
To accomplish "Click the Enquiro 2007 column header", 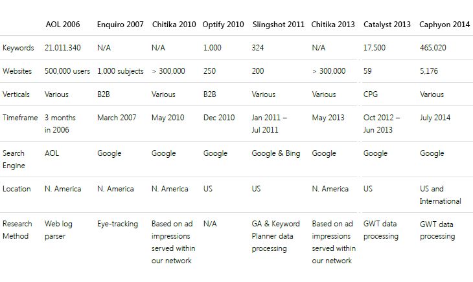I will click(121, 25).
